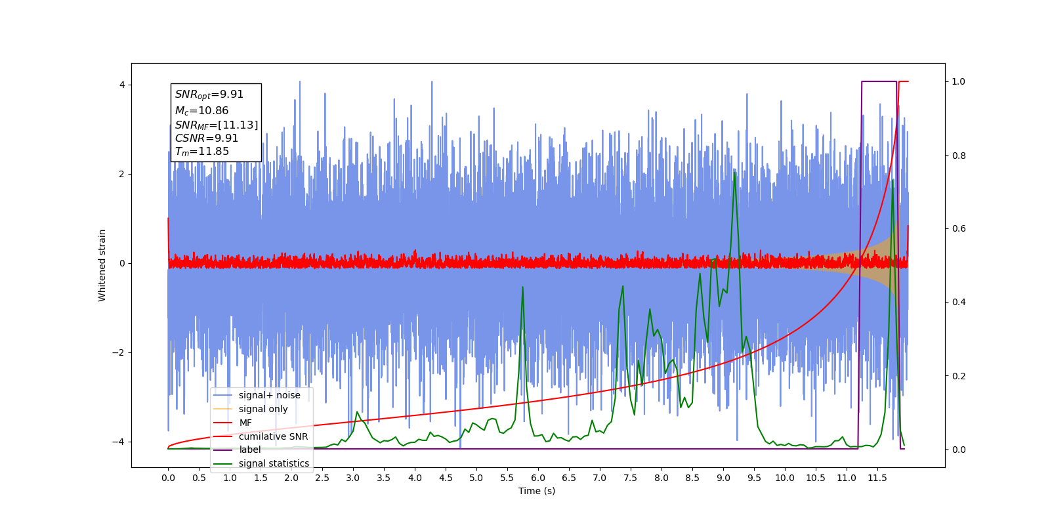Image resolution: width=1050 pixels, height=525 pixels.
Task: Click the x-axis tick label 0.0
Action: (x=168, y=478)
